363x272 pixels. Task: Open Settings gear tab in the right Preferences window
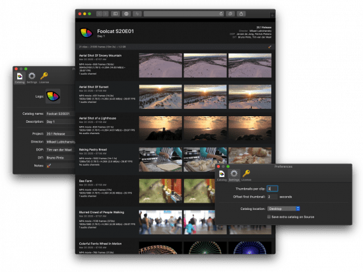234,175
